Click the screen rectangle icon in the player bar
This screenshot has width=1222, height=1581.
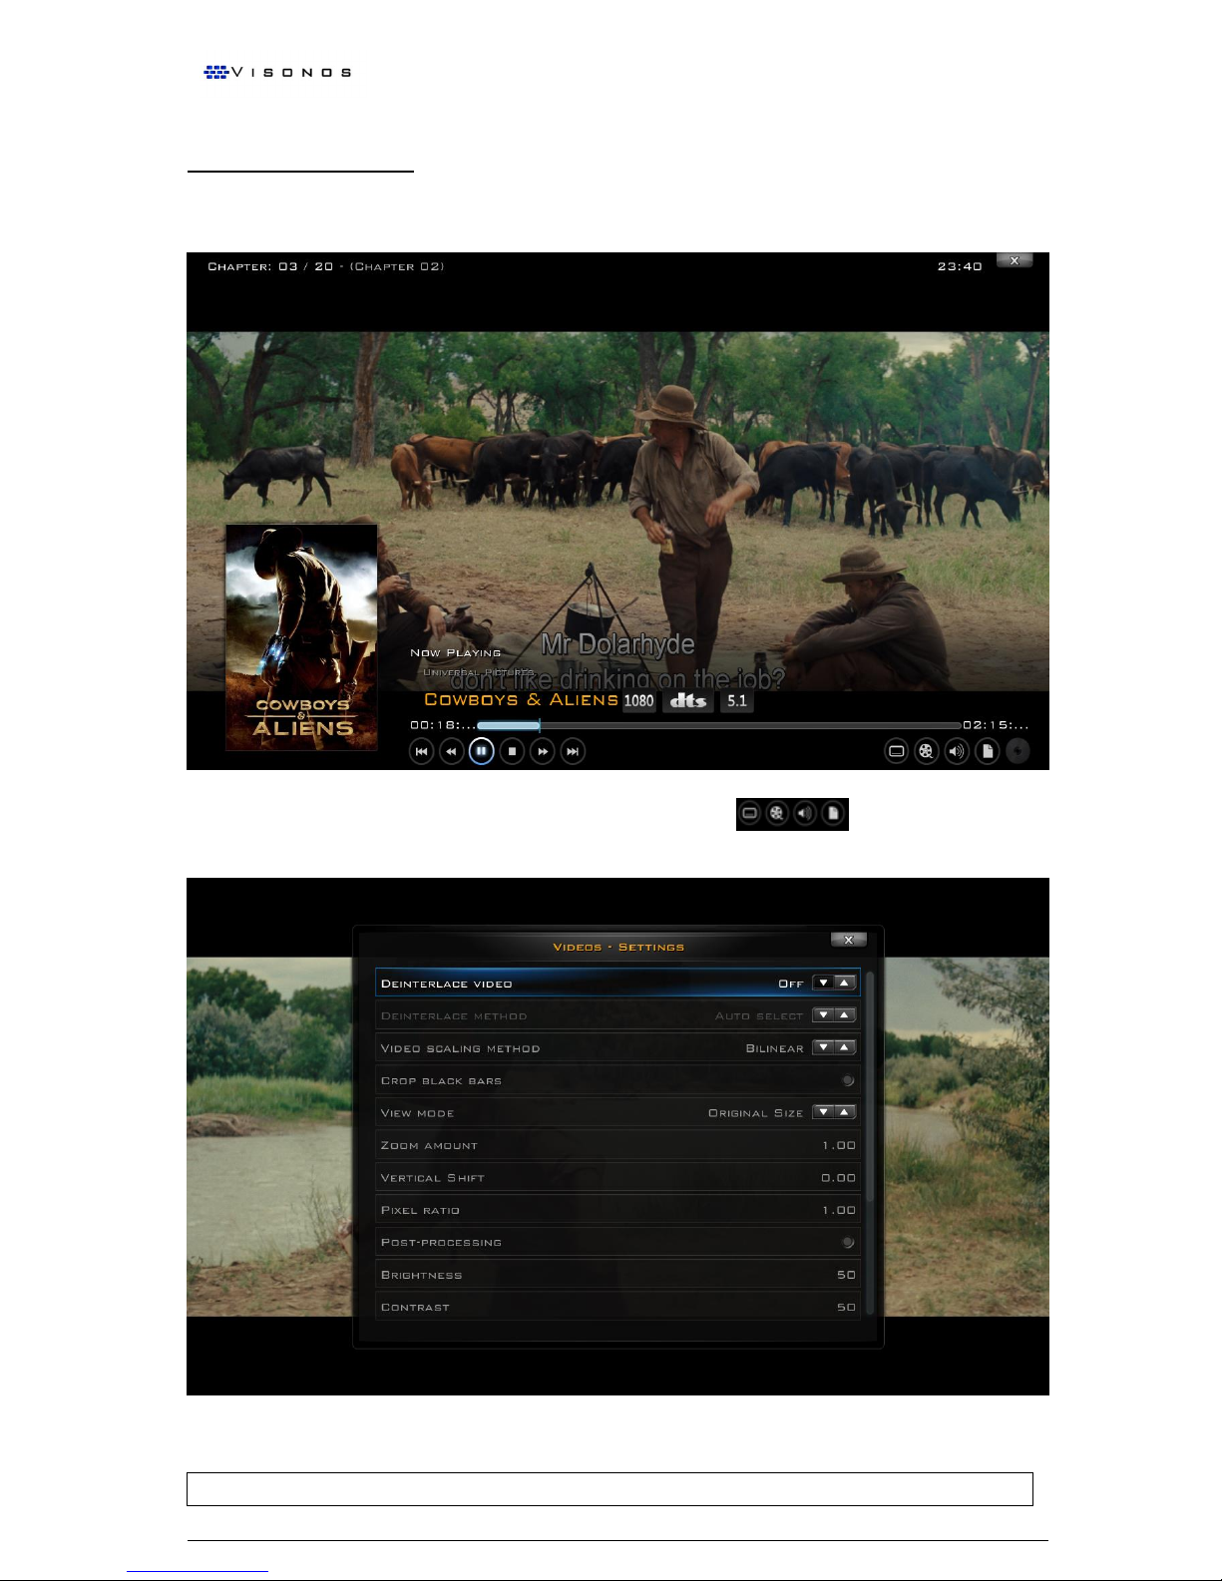[897, 751]
